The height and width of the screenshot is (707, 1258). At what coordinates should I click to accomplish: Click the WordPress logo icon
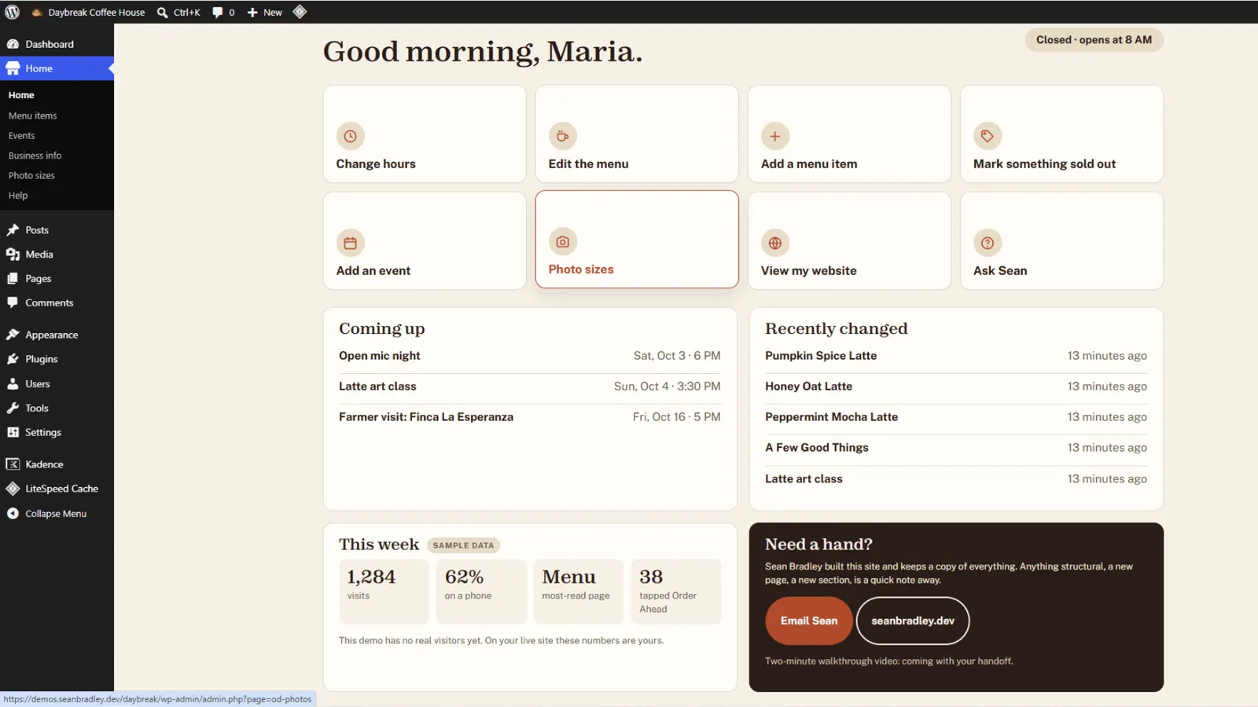click(12, 12)
